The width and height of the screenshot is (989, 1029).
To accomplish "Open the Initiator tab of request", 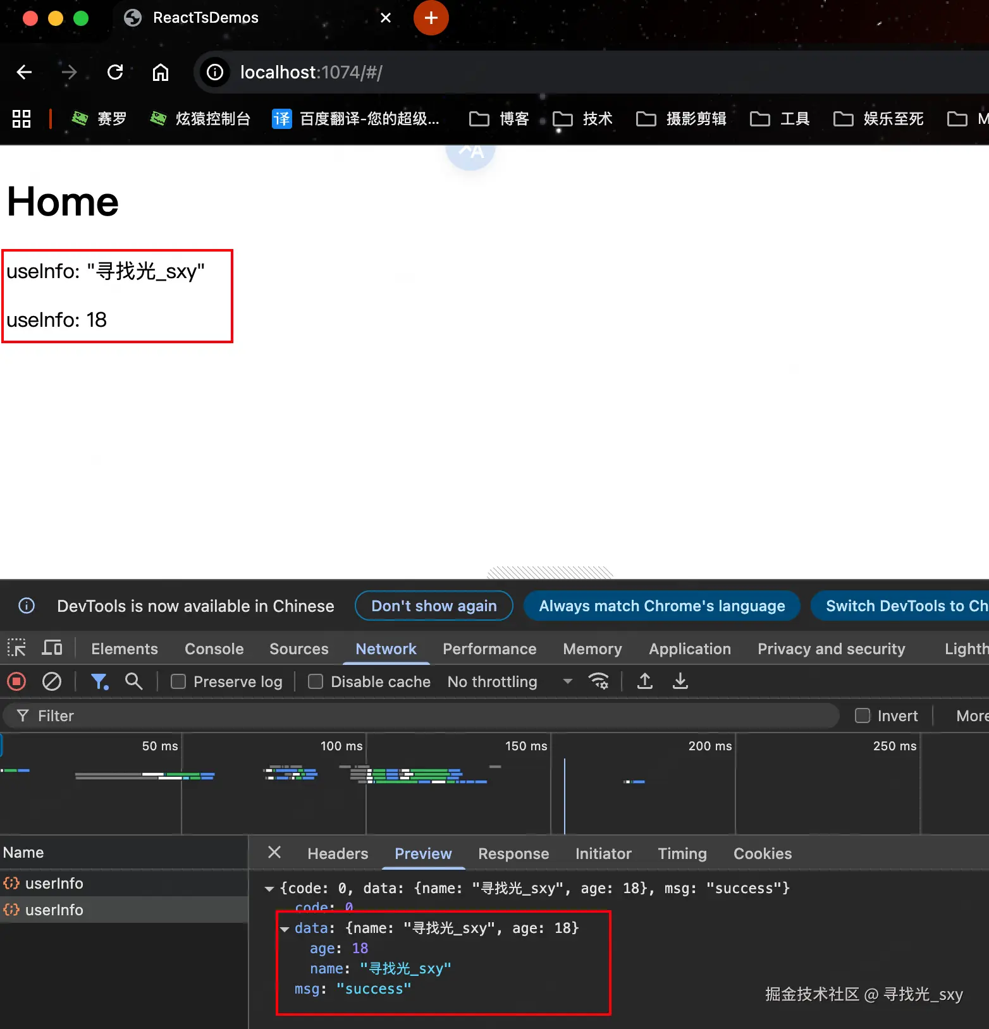I will pos(603,853).
